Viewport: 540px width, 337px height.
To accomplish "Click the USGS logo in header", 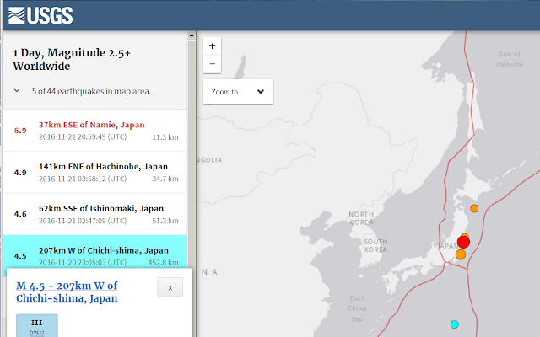I will (x=40, y=15).
